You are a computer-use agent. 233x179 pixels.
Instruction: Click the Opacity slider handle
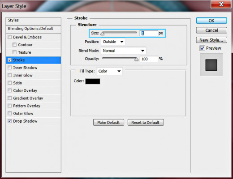136,60
